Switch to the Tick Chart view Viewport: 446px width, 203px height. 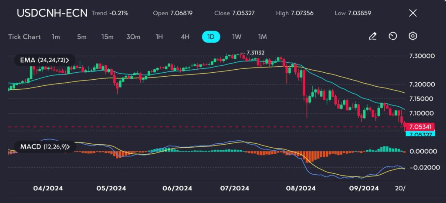24,37
